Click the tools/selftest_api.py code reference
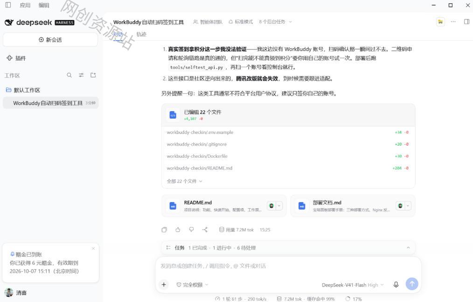Image resolution: width=473 pixels, height=302 pixels. pos(196,67)
